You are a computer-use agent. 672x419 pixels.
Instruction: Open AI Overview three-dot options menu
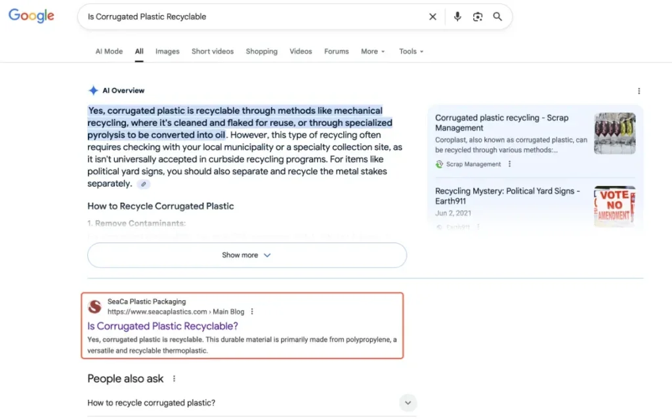tap(639, 91)
